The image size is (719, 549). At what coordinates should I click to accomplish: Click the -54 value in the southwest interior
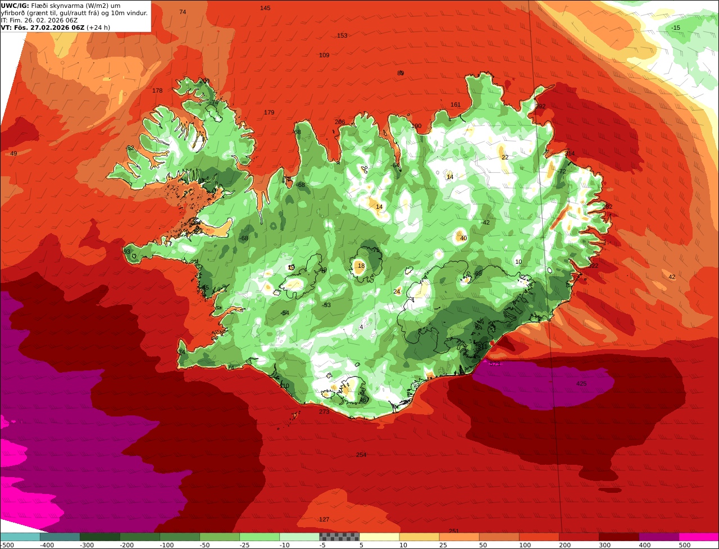tap(285, 313)
